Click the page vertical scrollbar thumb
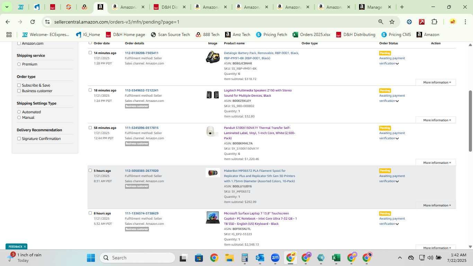473x266 pixels. pyautogui.click(x=470, y=121)
